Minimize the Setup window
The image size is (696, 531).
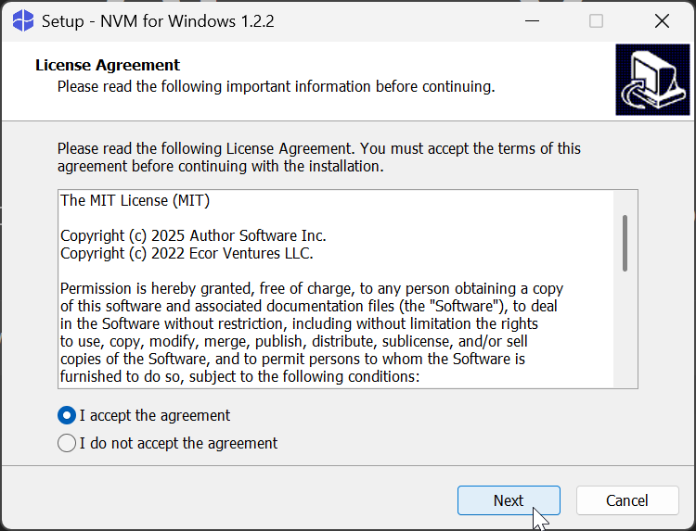[x=530, y=20]
